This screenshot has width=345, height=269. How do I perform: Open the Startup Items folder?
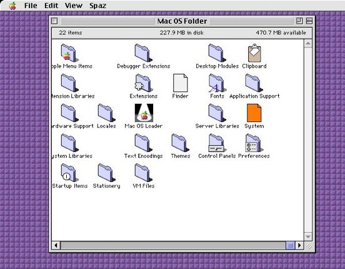click(x=69, y=173)
